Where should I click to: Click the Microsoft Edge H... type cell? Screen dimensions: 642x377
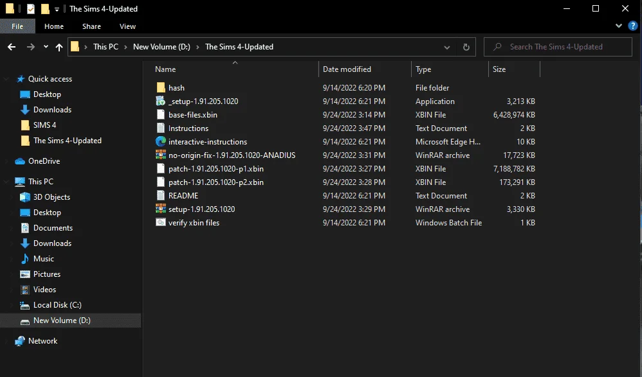pyautogui.click(x=448, y=142)
